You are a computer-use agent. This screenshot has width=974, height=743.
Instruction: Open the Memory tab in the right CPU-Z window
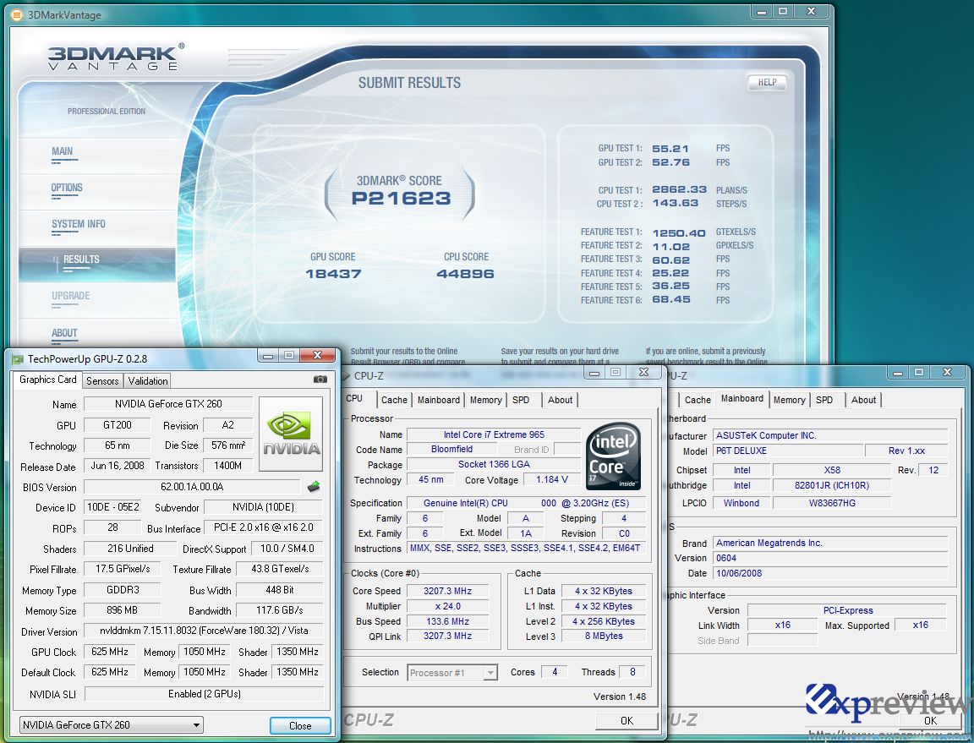(x=790, y=400)
